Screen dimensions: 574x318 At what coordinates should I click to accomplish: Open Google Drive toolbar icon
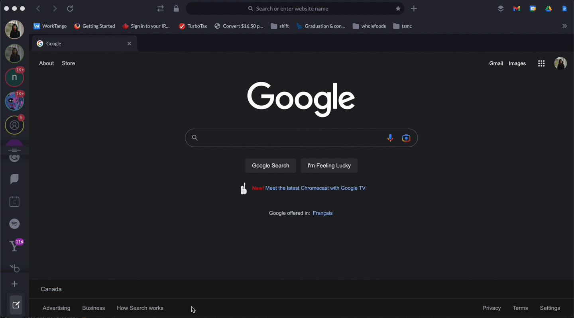548,8
